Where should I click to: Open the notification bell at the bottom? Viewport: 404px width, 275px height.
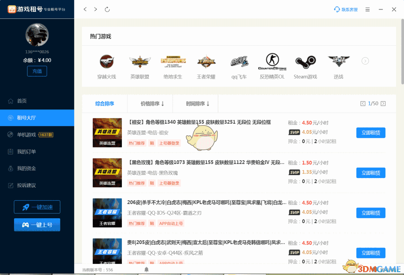[x=146, y=269]
